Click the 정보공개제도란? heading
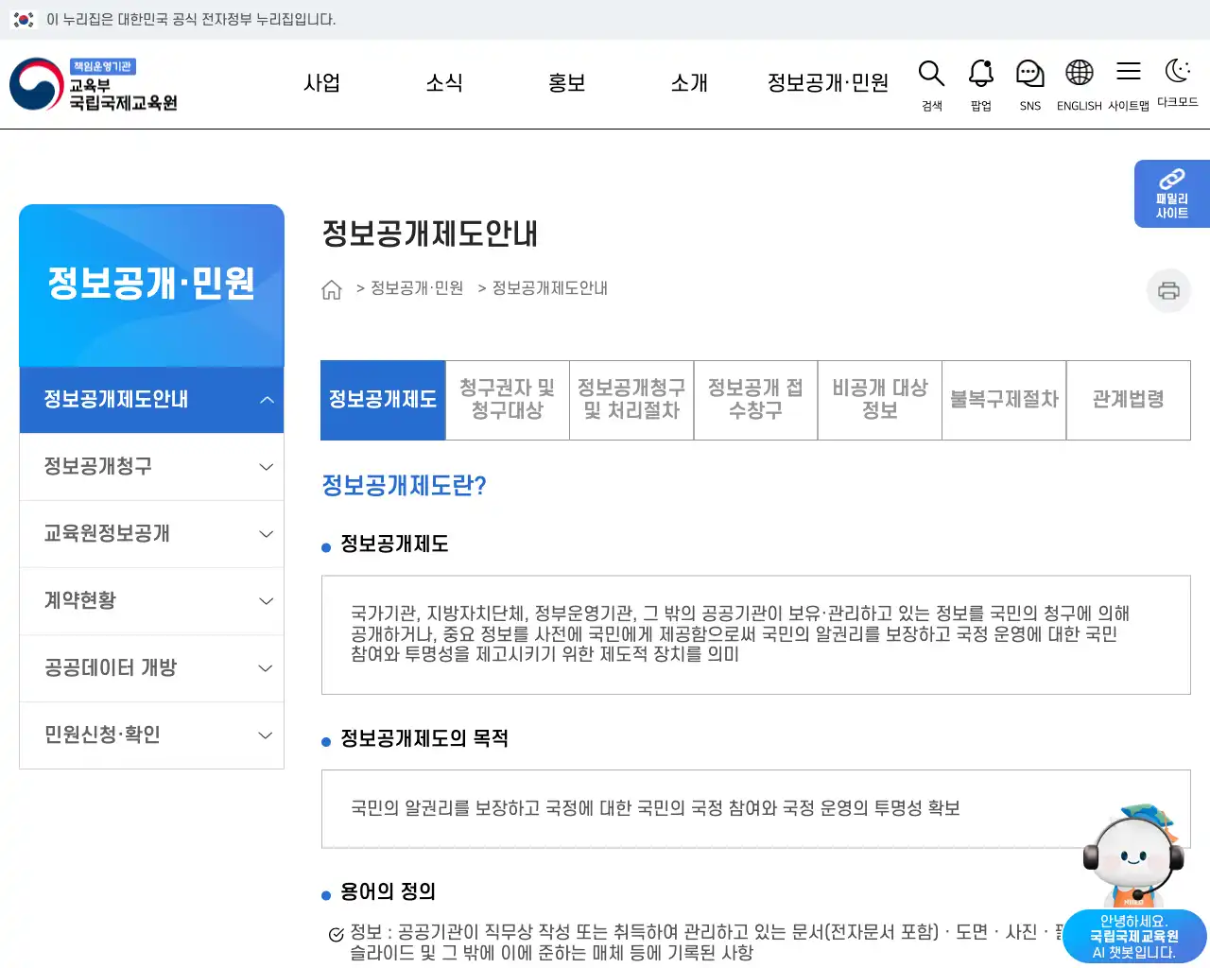This screenshot has height=968, width=1210. click(x=404, y=486)
